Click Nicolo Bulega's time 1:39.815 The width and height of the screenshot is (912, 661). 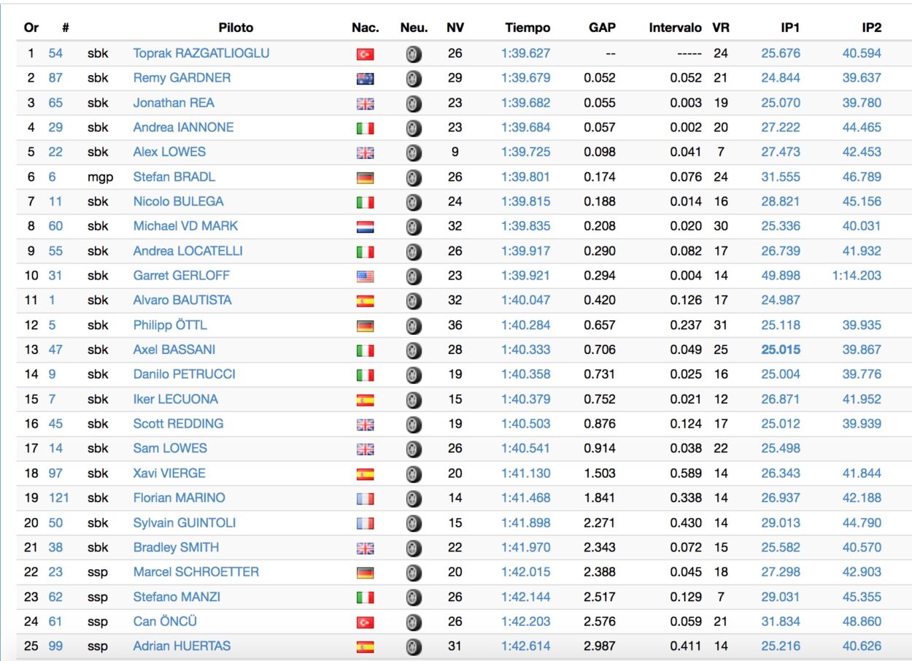pyautogui.click(x=525, y=201)
